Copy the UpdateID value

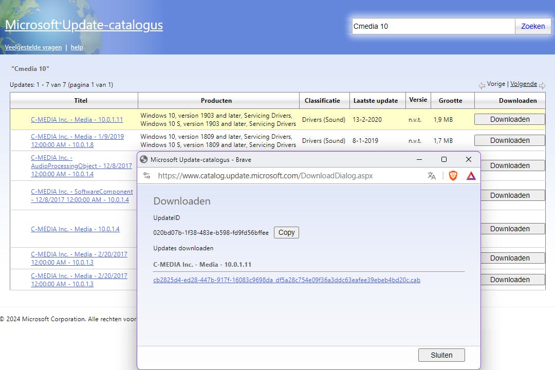click(x=286, y=233)
